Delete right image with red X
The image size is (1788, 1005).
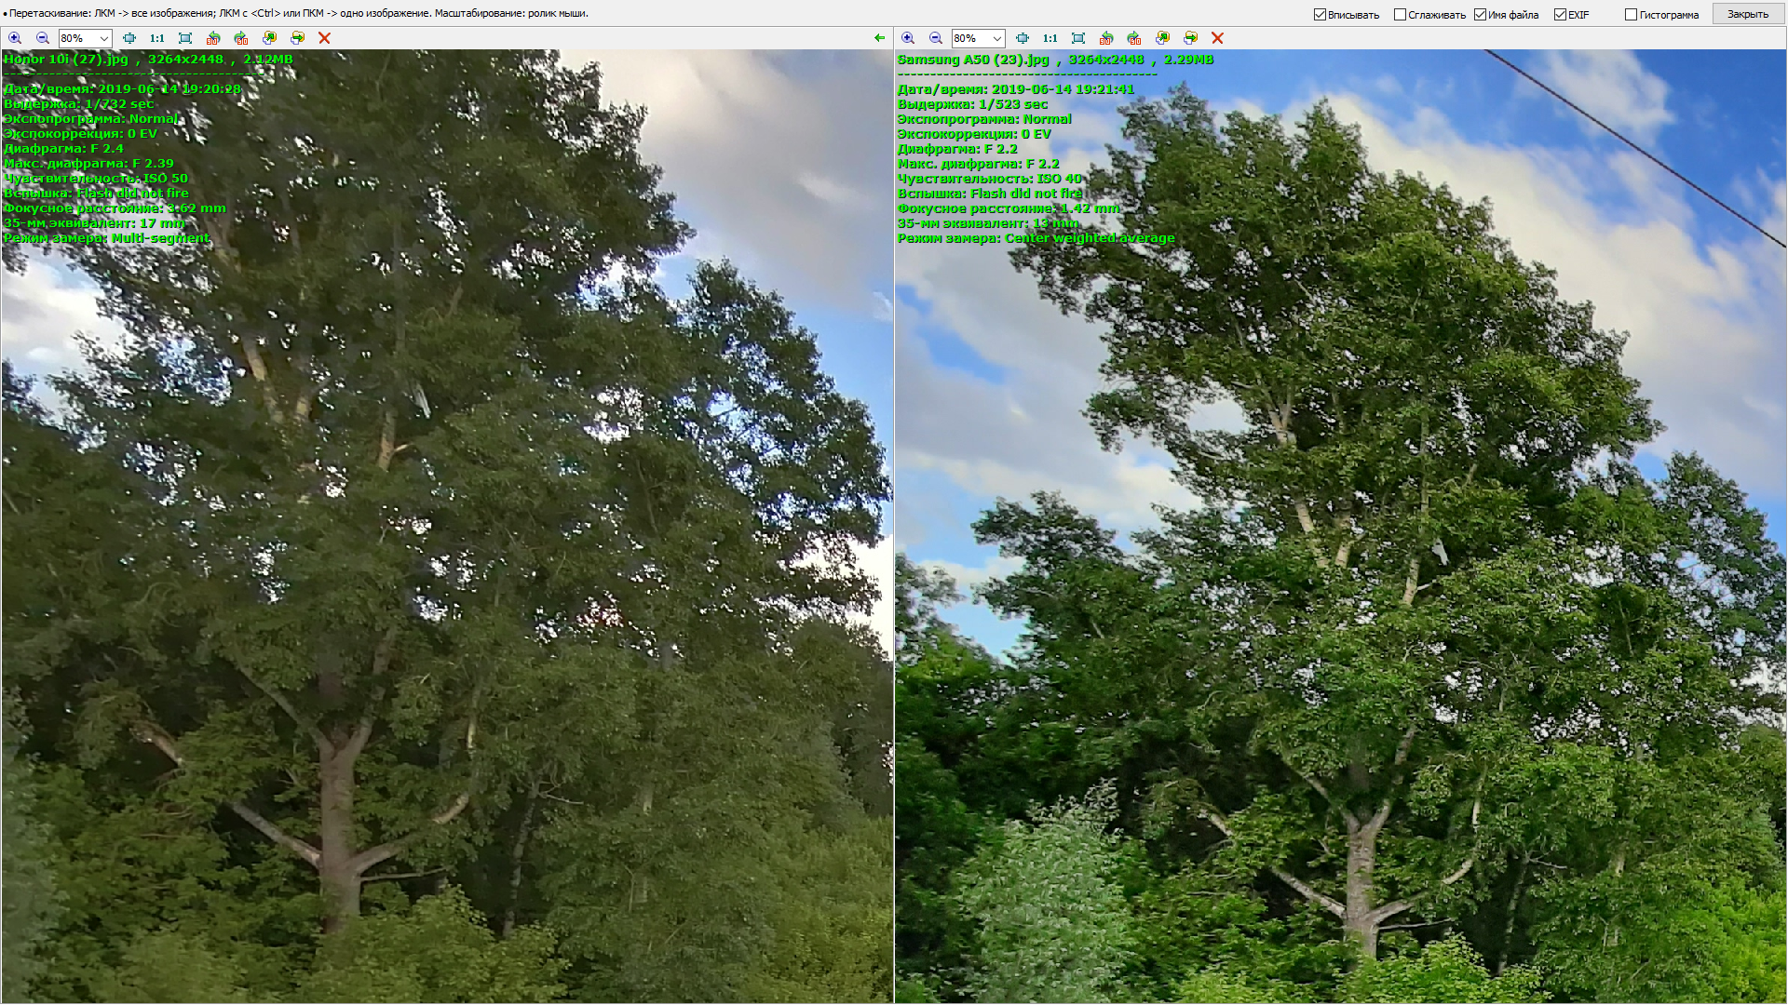tap(1217, 38)
